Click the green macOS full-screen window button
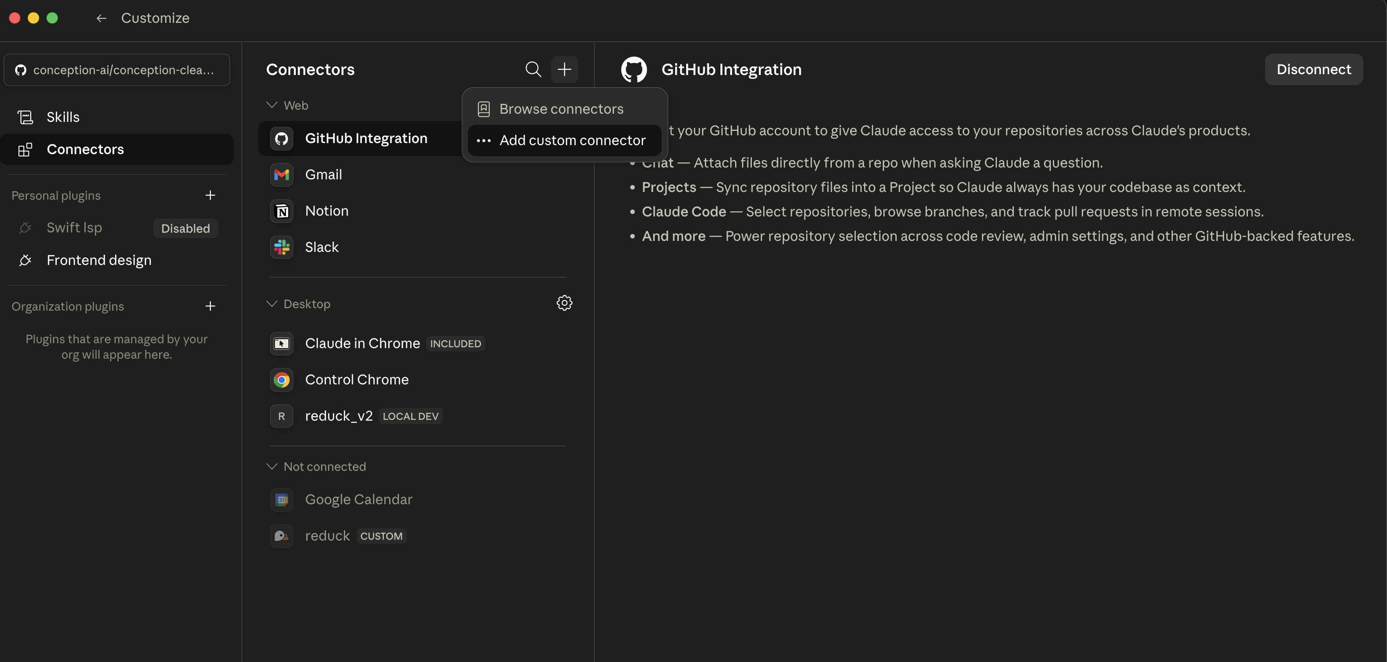The height and width of the screenshot is (662, 1387). pos(52,18)
